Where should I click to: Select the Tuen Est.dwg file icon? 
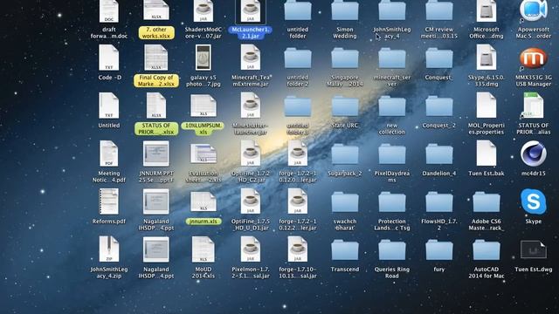coord(534,249)
